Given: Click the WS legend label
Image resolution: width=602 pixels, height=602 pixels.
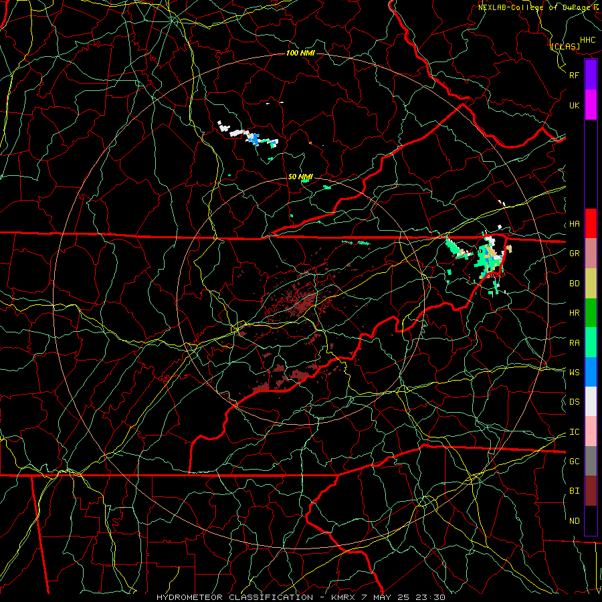Looking at the screenshot, I should (x=575, y=372).
